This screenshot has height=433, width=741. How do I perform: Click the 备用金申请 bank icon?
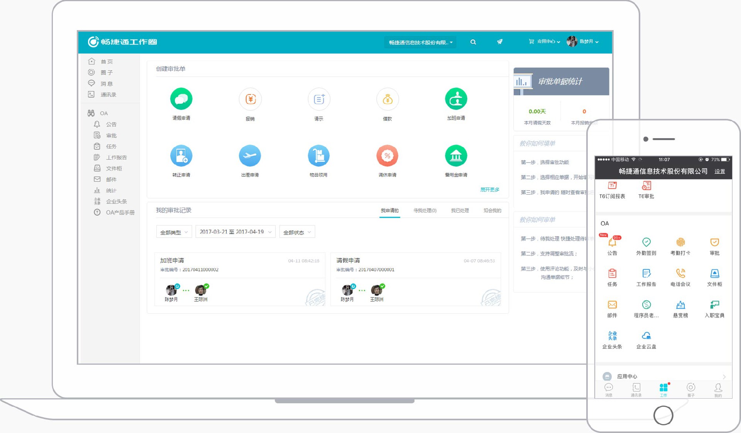(x=456, y=156)
